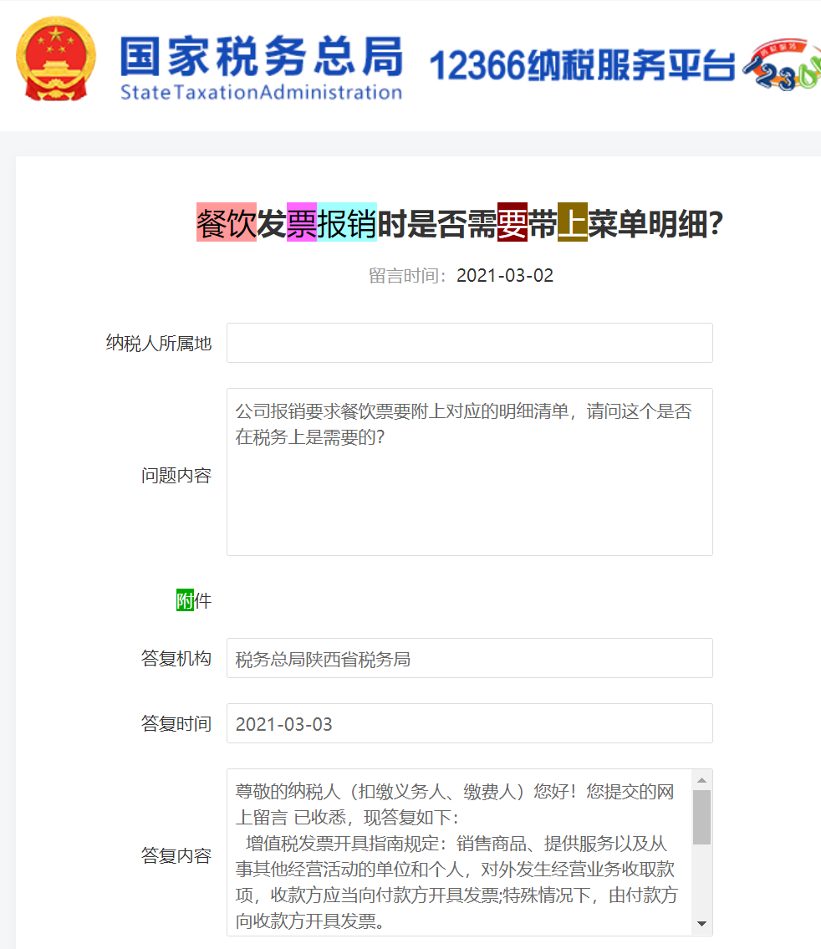Click the 12366纳税服务平台 banner title
The width and height of the screenshot is (821, 949).
click(x=582, y=64)
